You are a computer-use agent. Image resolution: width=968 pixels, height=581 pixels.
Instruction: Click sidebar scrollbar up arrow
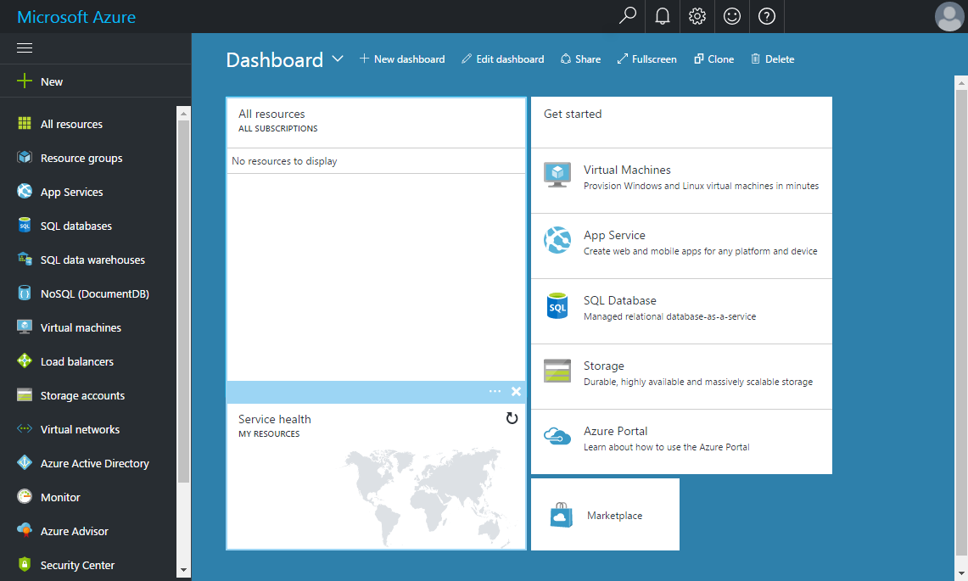click(183, 114)
